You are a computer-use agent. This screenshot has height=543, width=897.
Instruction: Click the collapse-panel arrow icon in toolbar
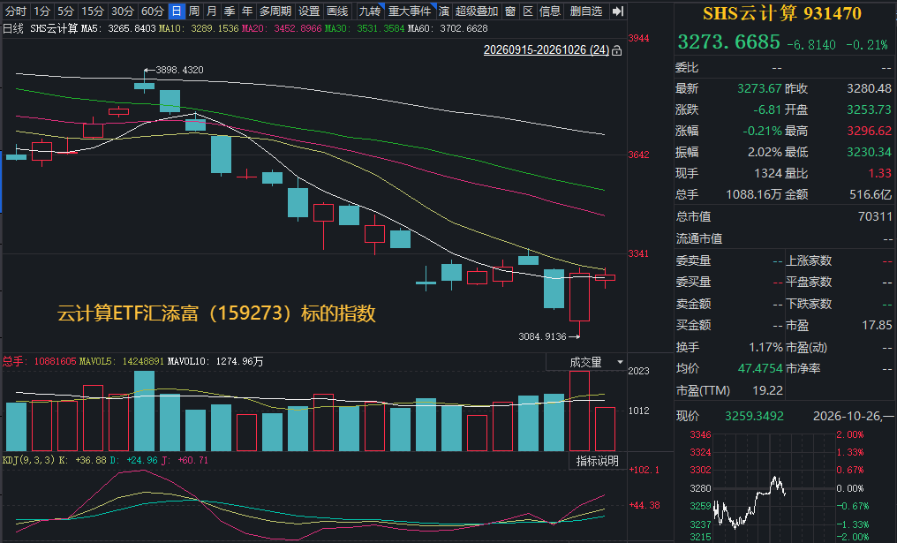point(617,11)
